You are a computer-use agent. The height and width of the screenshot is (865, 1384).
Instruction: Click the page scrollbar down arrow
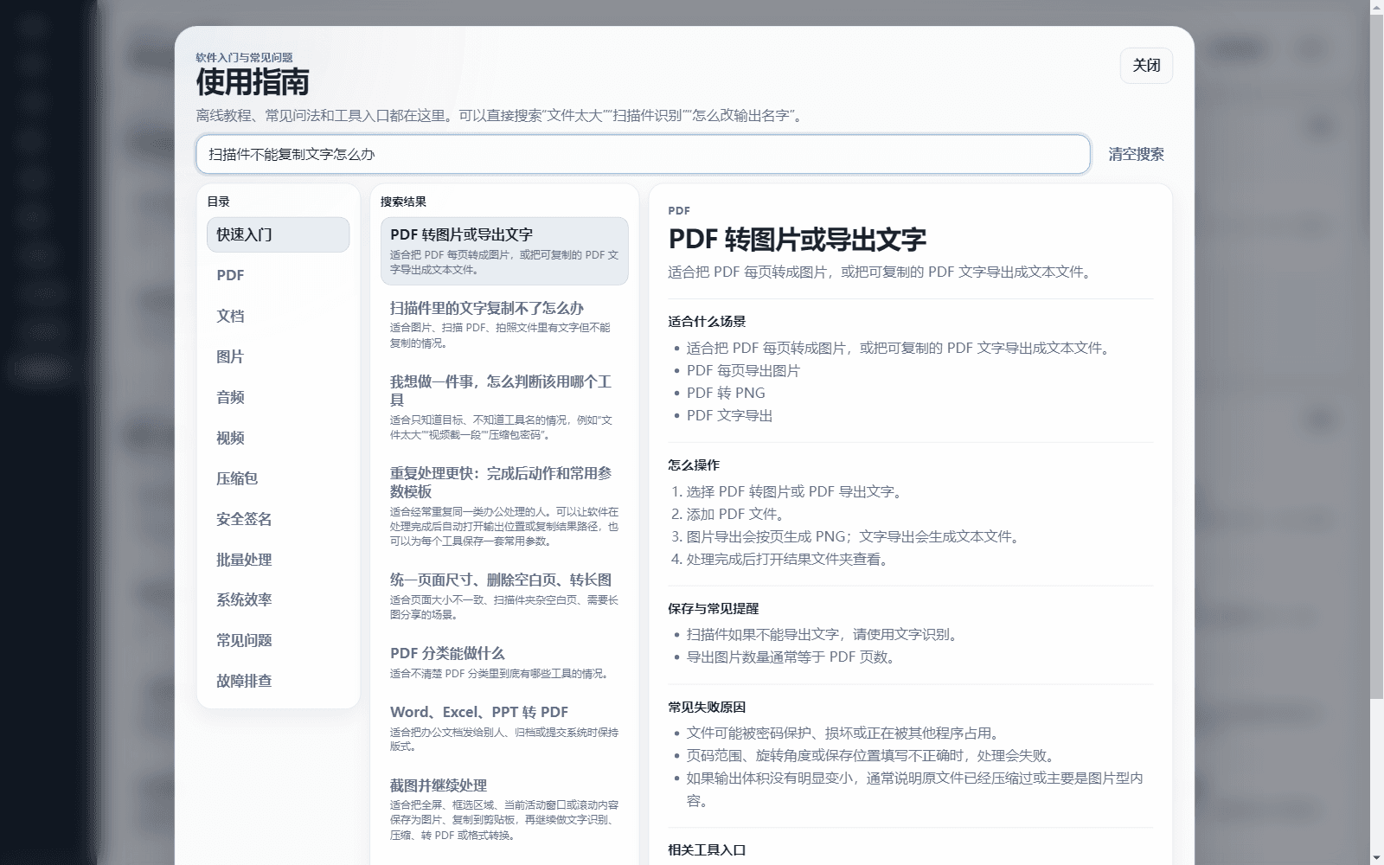click(x=1377, y=858)
